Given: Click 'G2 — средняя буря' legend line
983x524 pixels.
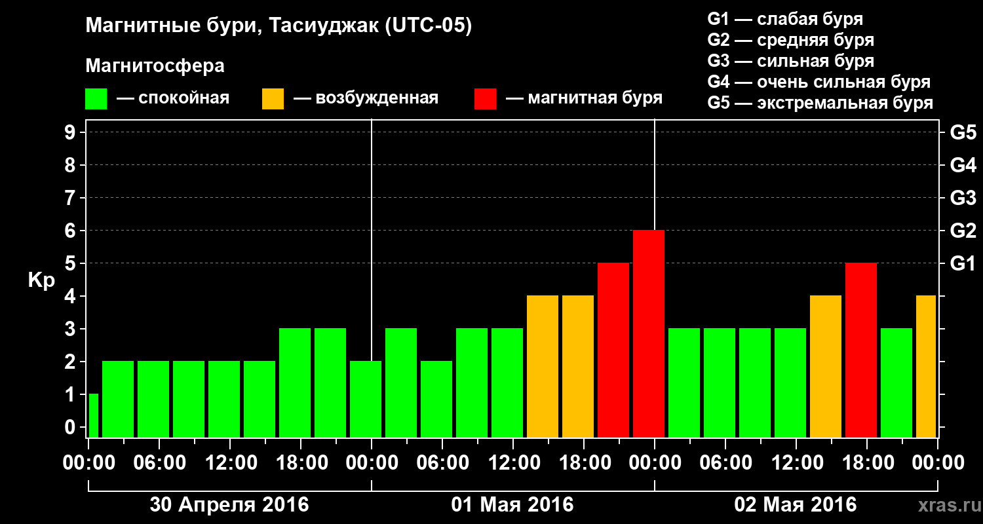Looking at the screenshot, I should (790, 40).
